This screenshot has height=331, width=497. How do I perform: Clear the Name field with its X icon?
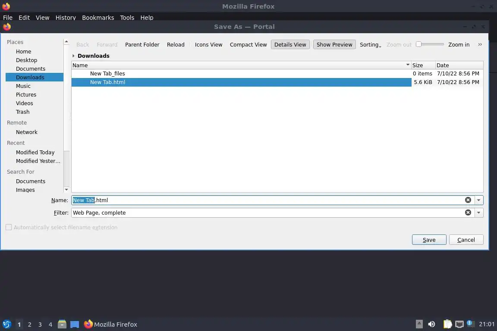click(x=468, y=200)
